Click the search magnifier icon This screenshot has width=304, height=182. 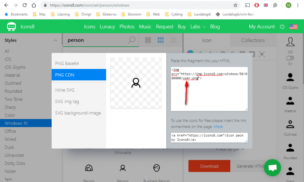(x=131, y=40)
